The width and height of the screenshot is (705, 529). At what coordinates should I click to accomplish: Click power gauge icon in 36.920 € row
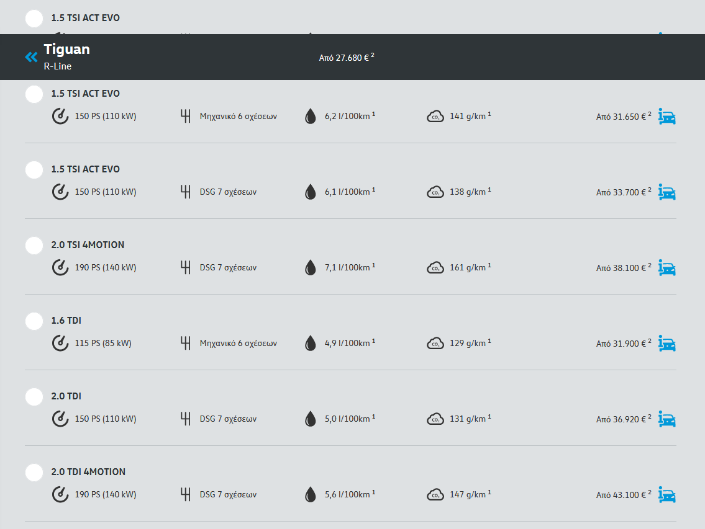pos(60,419)
